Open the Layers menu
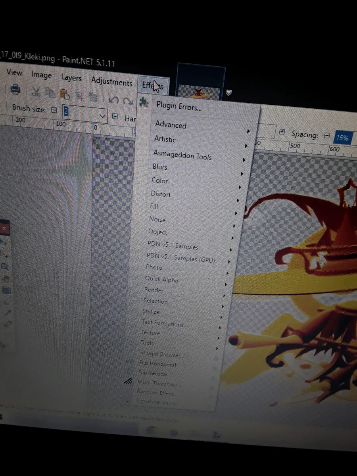357x476 pixels. point(71,78)
